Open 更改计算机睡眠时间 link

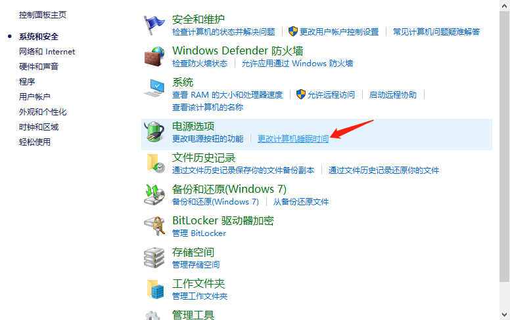[x=293, y=139]
